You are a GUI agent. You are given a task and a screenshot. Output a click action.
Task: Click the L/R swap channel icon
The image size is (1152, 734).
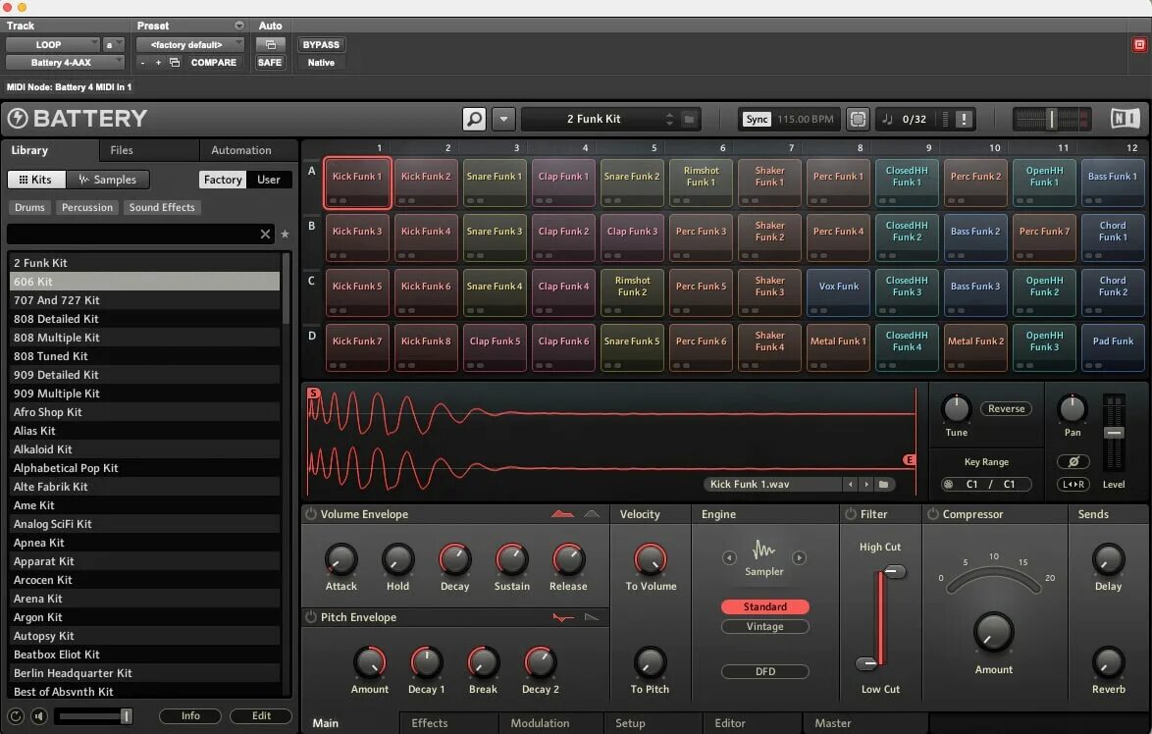[x=1073, y=484]
